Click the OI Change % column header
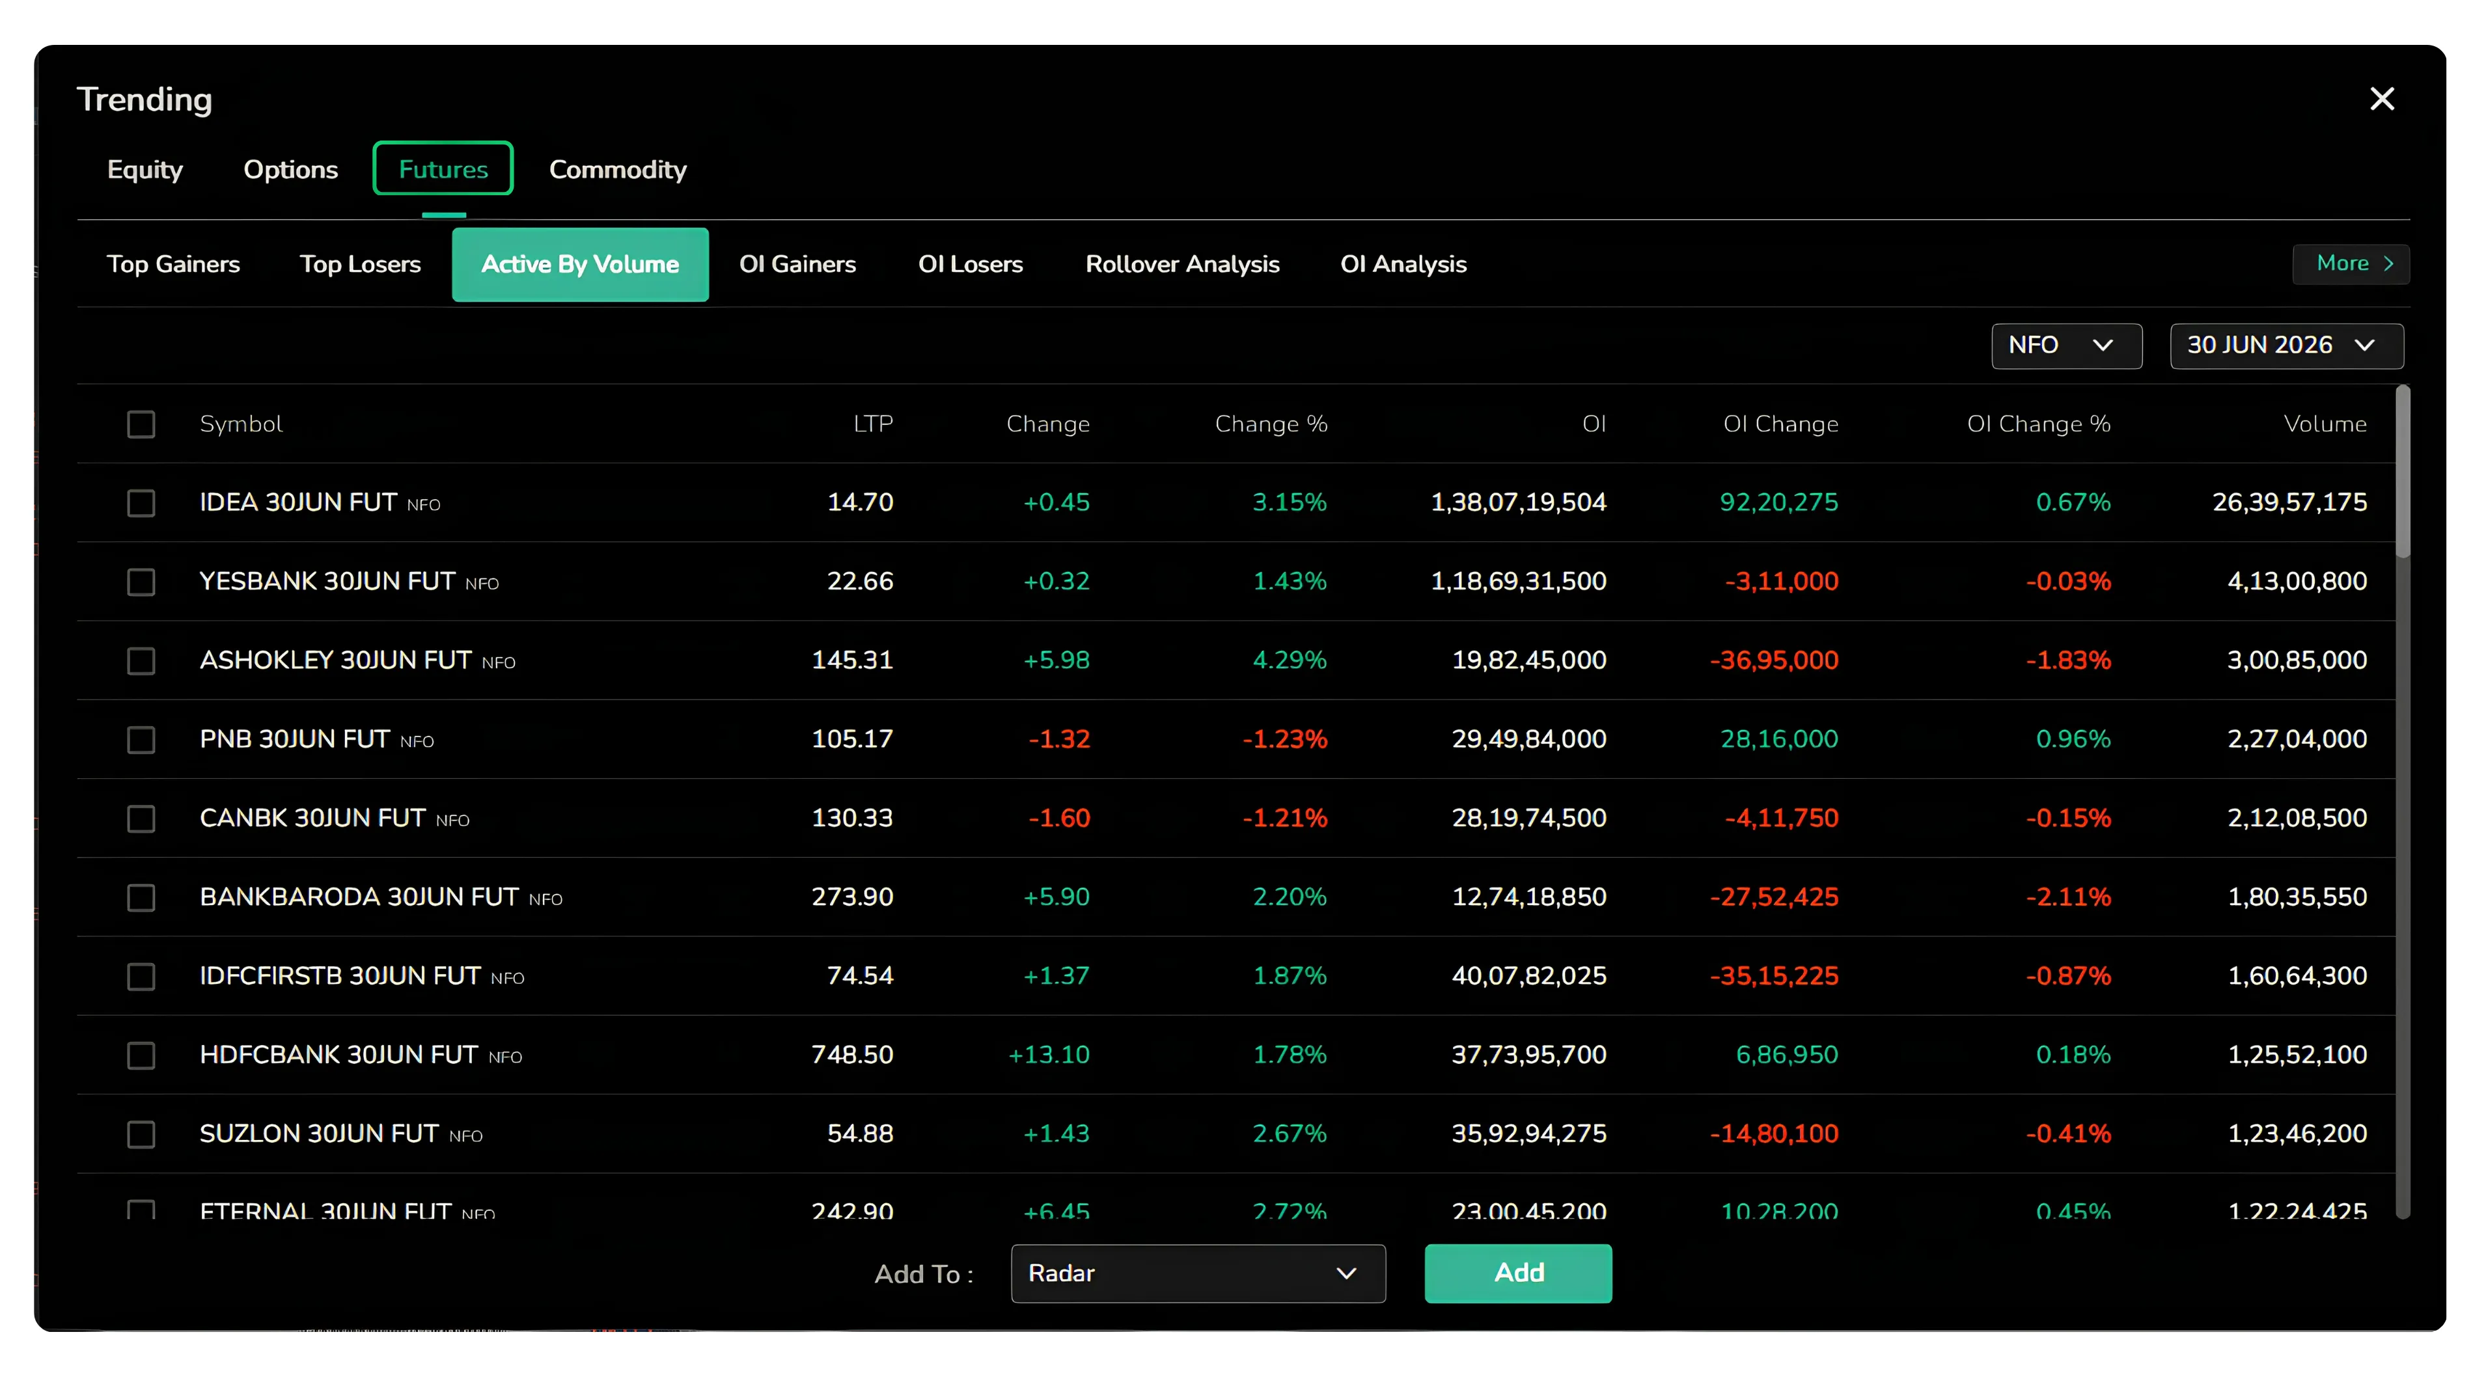This screenshot has height=1384, width=2486. click(2039, 424)
